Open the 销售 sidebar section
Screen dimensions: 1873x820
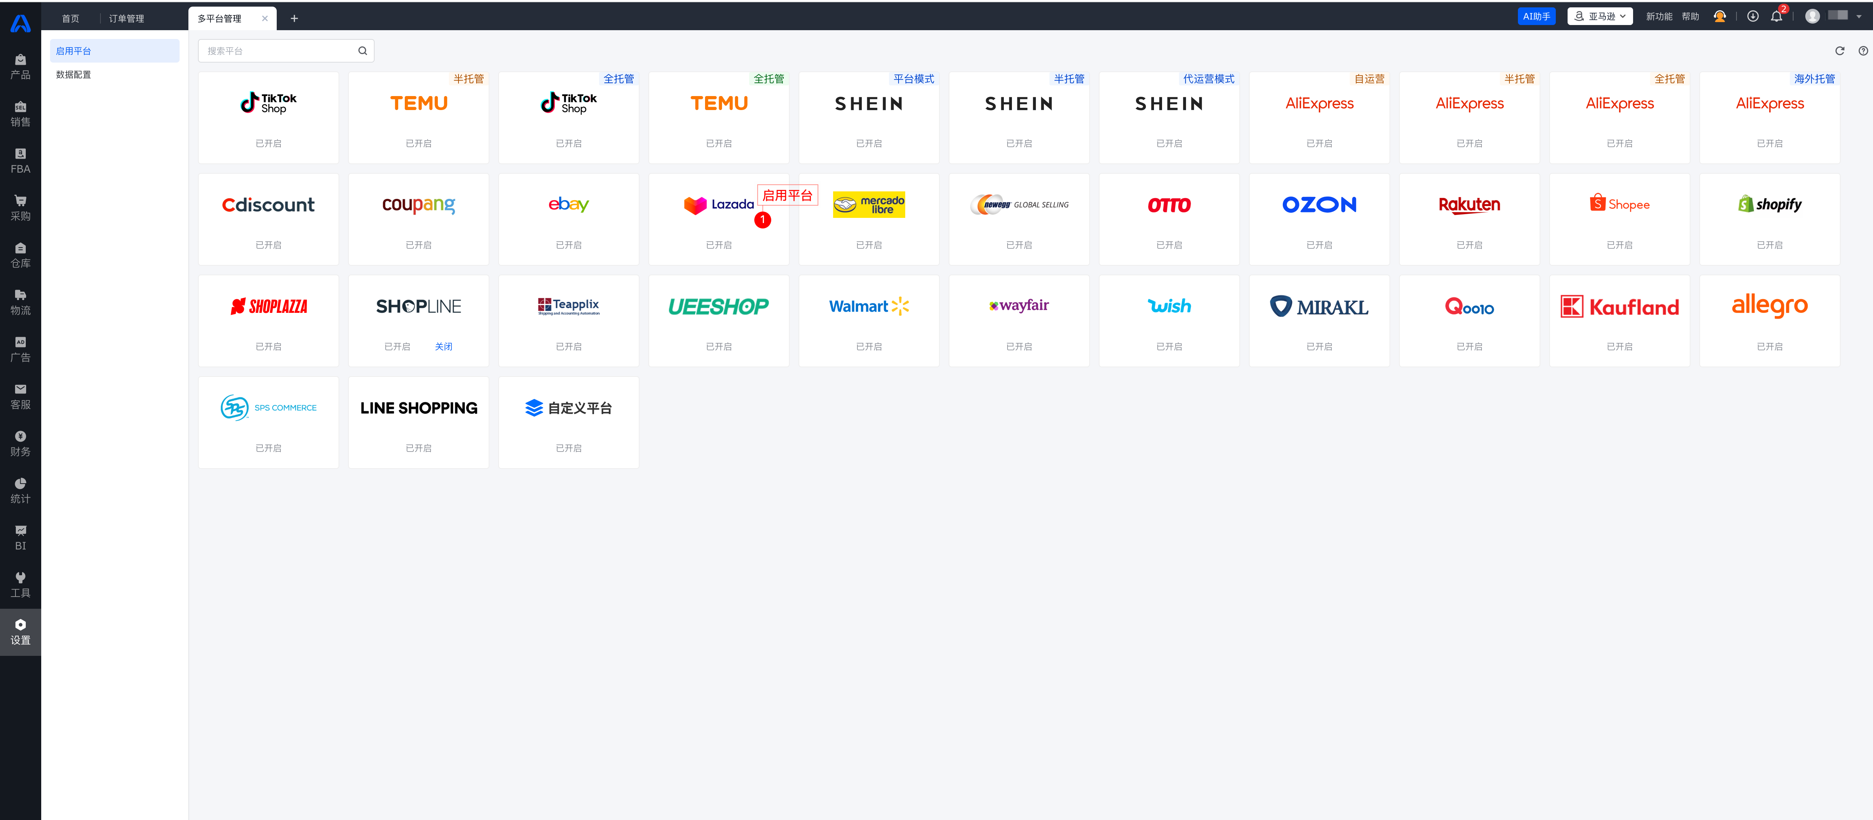20,114
